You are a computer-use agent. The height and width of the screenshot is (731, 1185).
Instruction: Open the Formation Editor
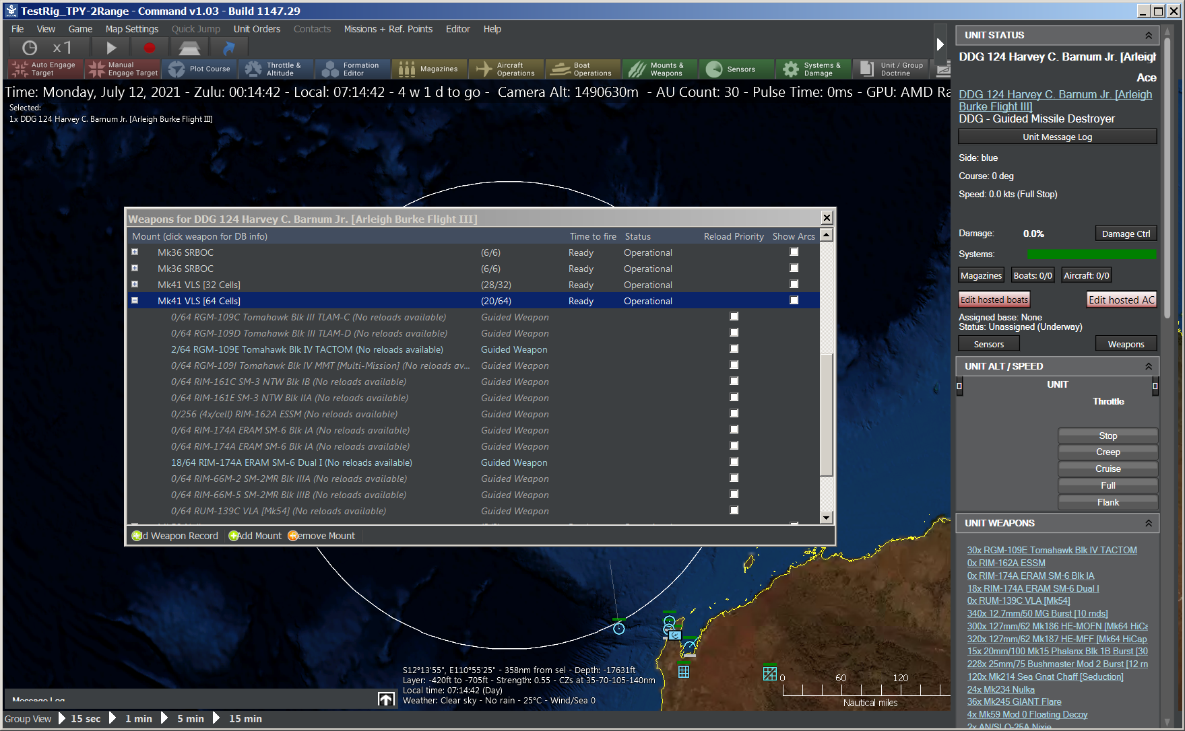[353, 69]
